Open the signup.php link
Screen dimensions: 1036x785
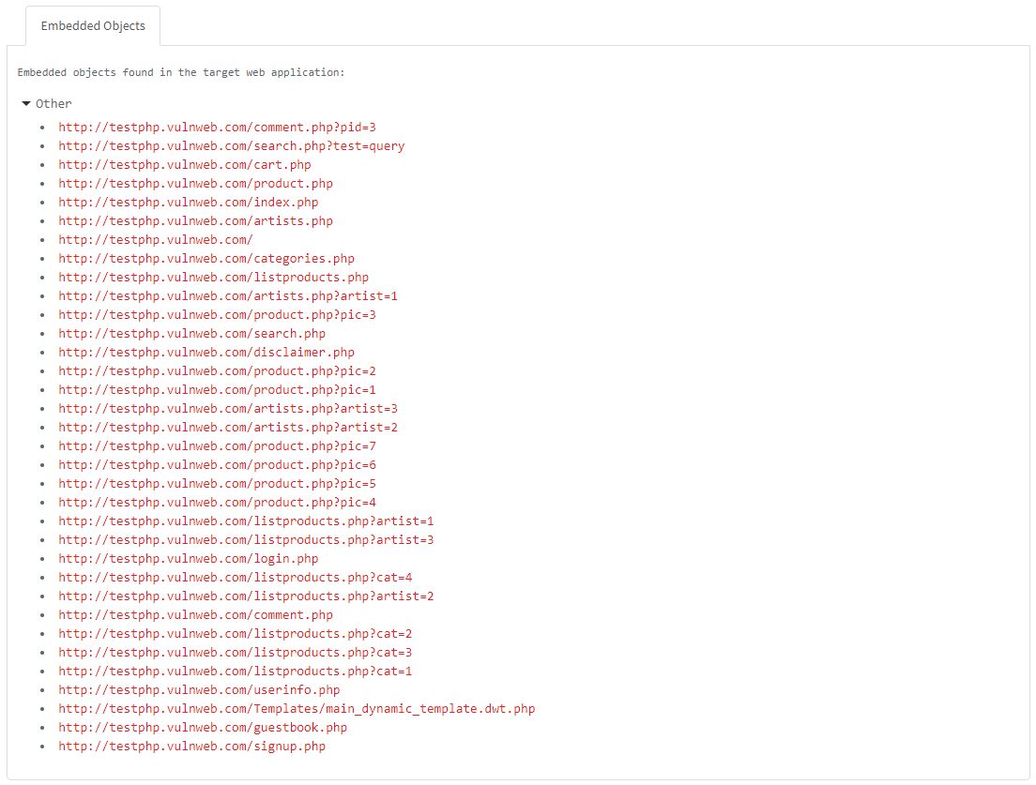point(191,747)
